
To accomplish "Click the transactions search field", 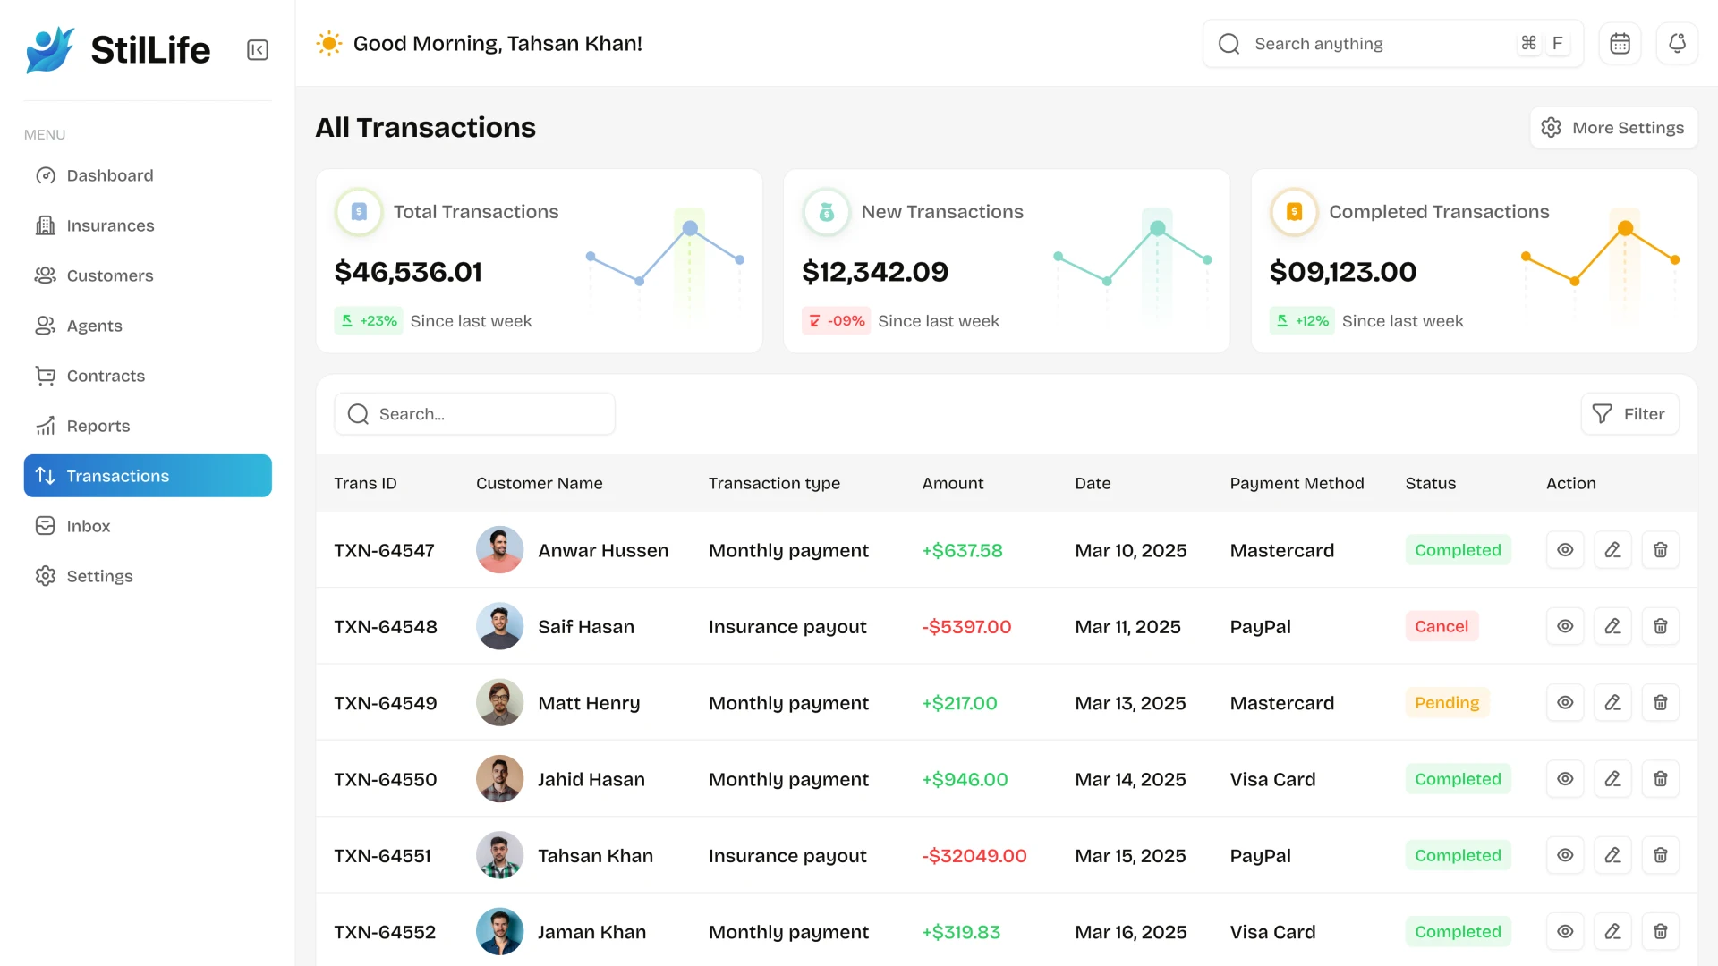I will tap(474, 413).
